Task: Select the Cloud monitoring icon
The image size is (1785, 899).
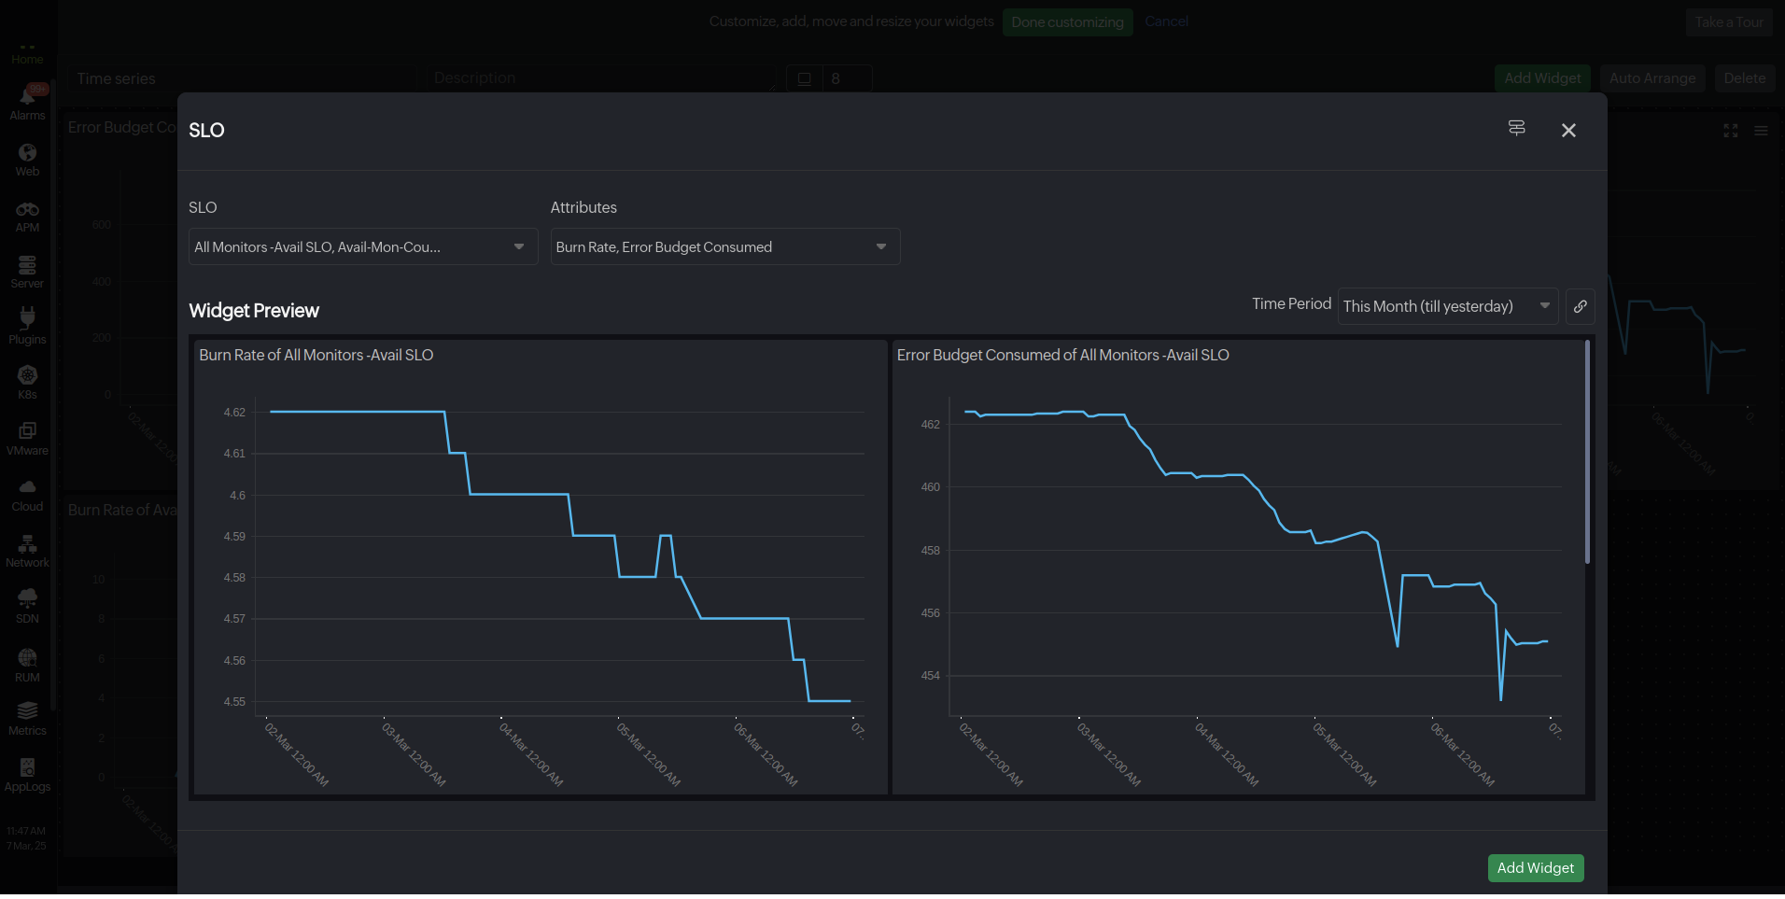Action: (x=27, y=493)
